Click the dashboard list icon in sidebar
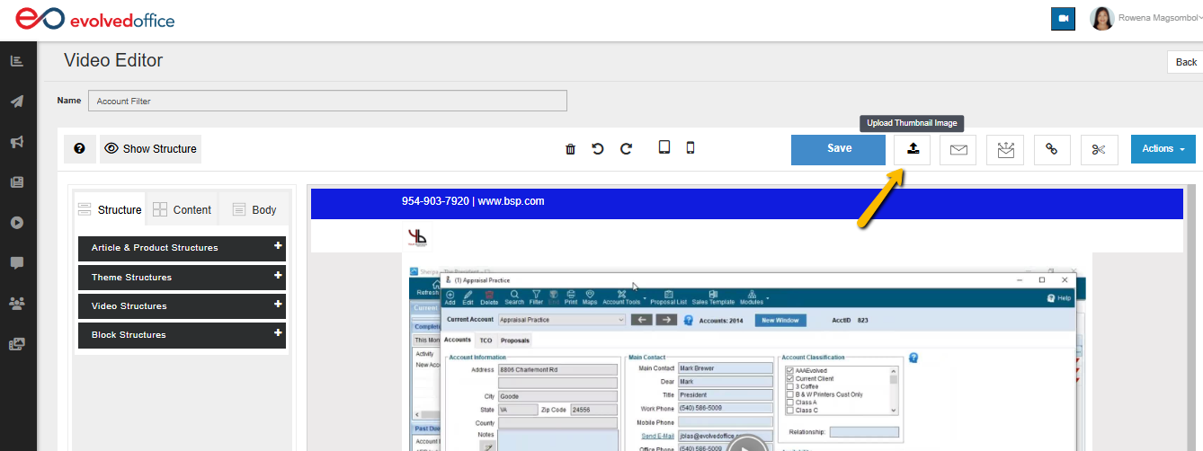 (x=17, y=61)
